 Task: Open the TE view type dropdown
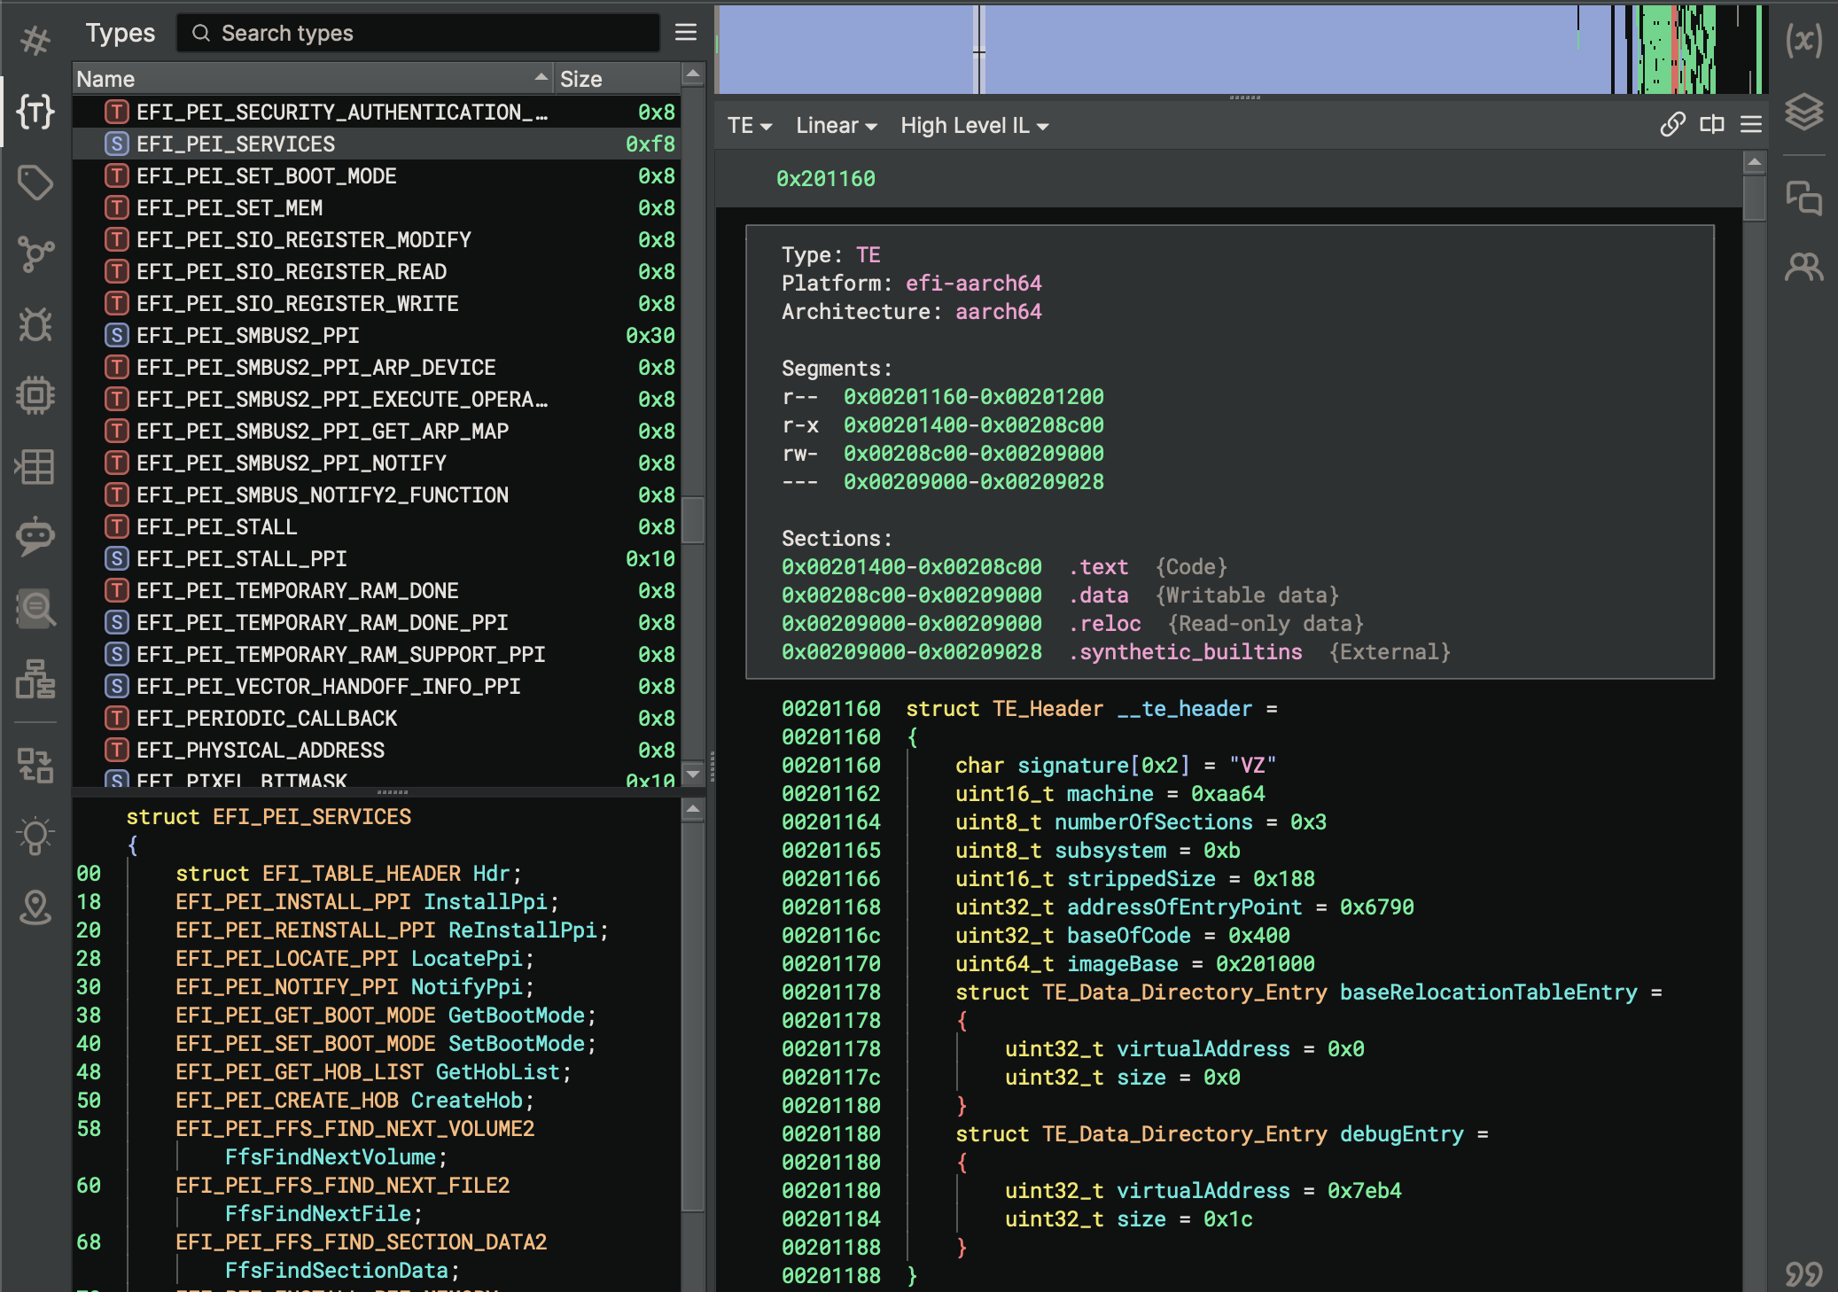pos(750,126)
